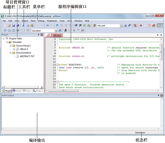Image resolution: width=165 pixels, height=143 pixels.
Task: Click the Open file folder icon
Action: pyautogui.click(x=9, y=25)
